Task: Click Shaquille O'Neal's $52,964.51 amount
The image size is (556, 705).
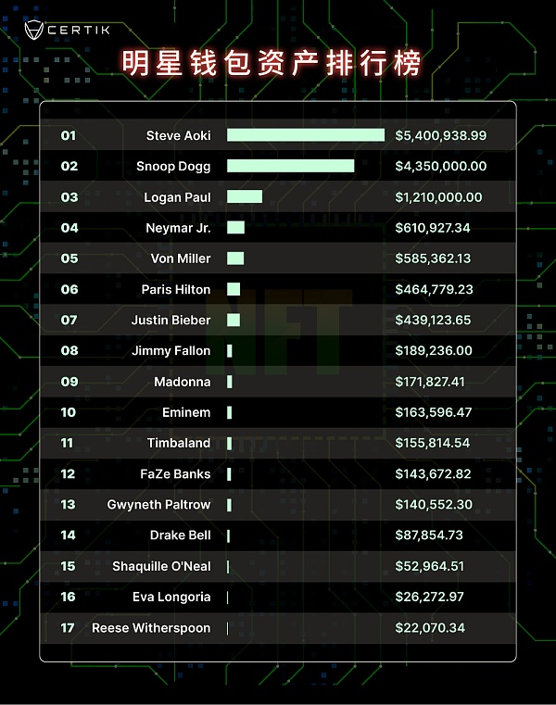Action: 429,566
